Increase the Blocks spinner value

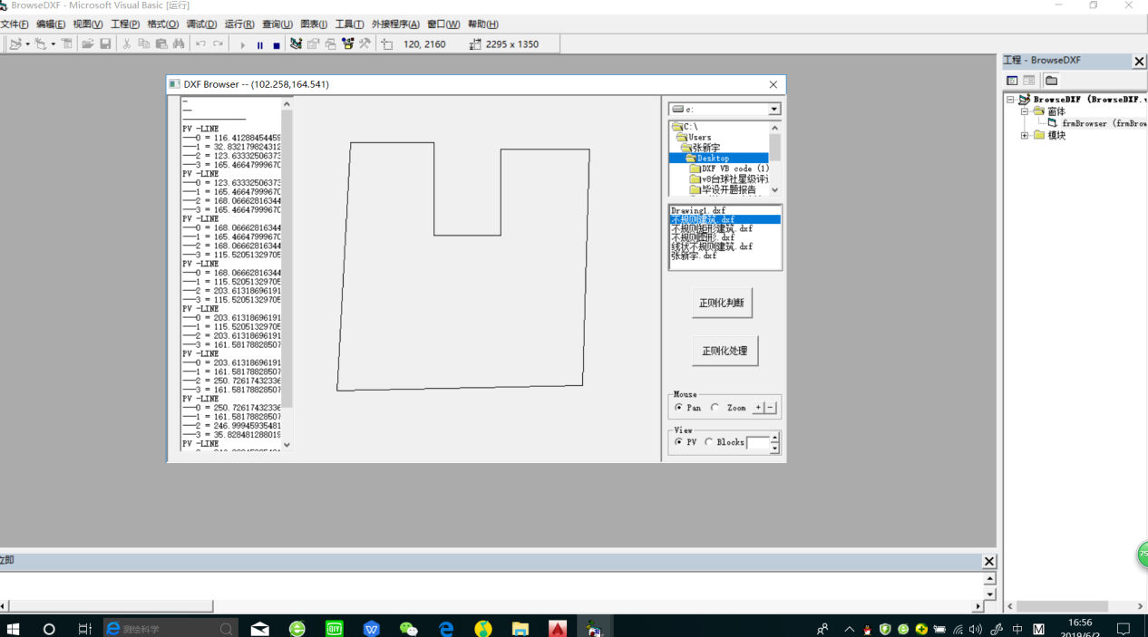pyautogui.click(x=774, y=438)
